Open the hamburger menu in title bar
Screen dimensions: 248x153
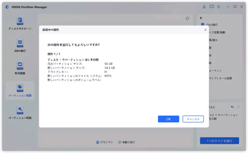[x=219, y=7]
